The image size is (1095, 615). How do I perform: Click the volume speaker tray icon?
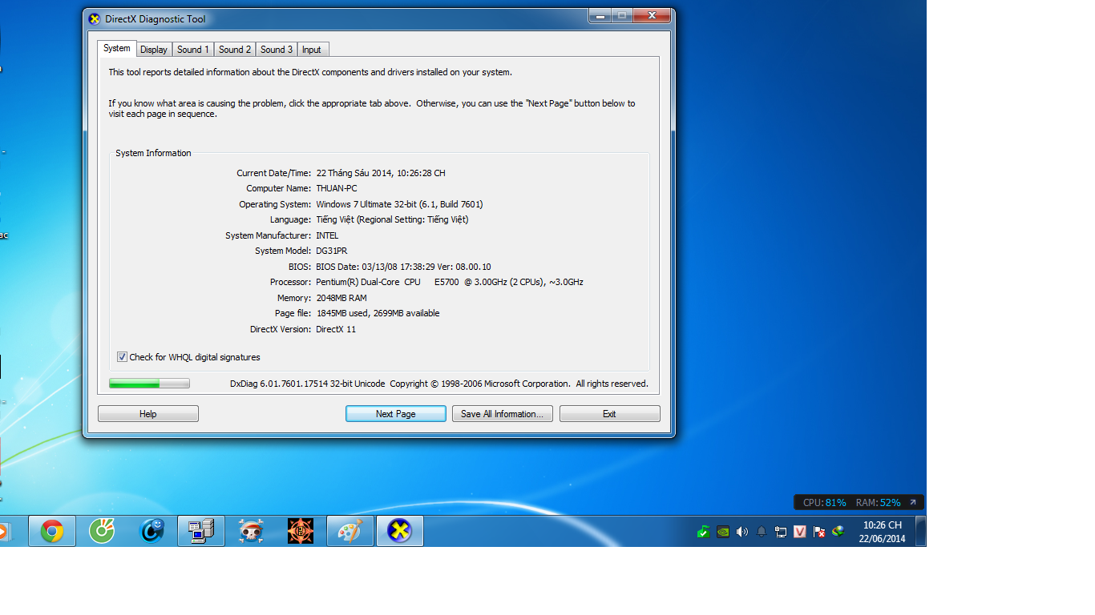click(741, 531)
